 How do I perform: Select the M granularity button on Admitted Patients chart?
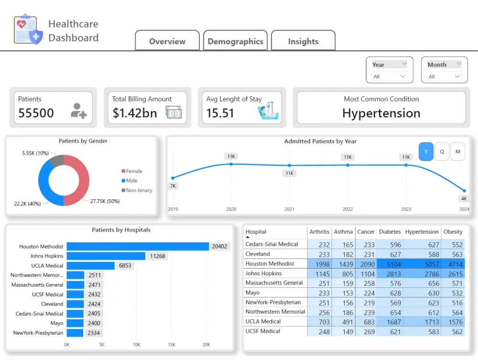click(457, 151)
